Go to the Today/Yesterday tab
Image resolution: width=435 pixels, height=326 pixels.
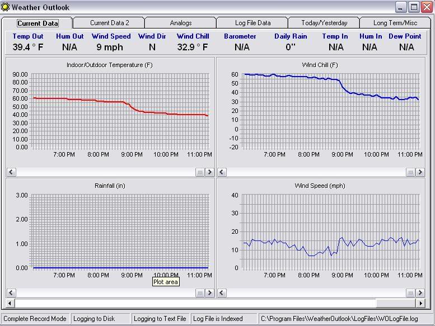(x=324, y=23)
